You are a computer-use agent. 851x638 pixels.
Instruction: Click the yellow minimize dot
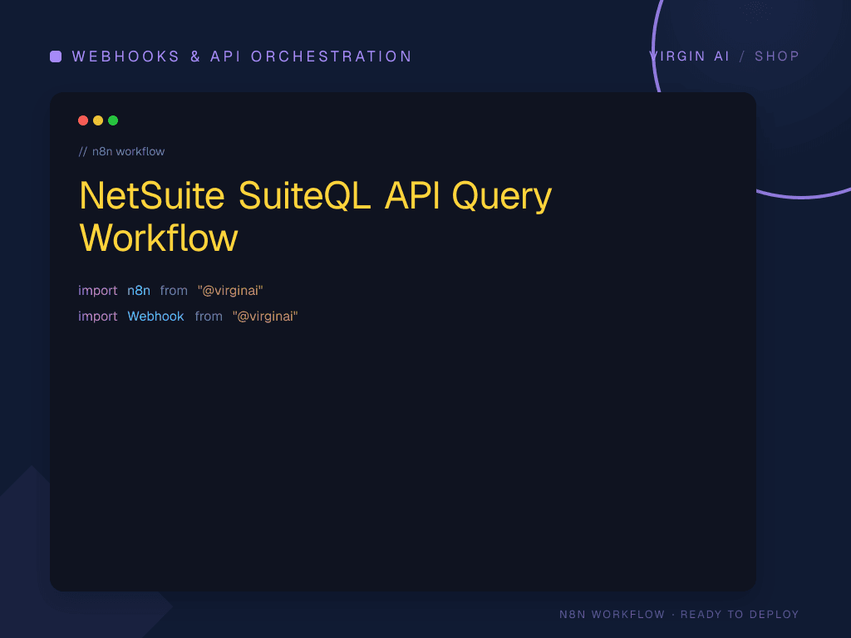98,120
